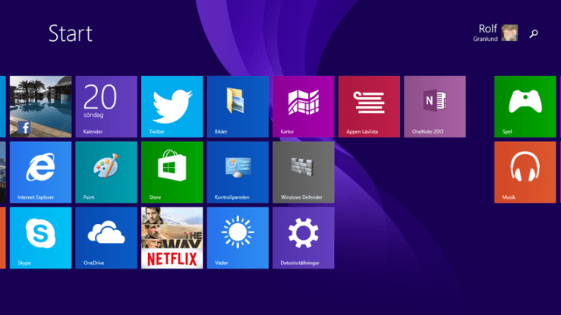Open Windows Defender tile
Image resolution: width=561 pixels, height=315 pixels.
click(303, 172)
